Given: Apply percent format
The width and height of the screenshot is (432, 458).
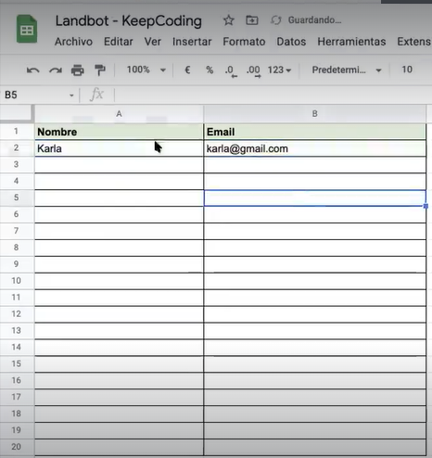Looking at the screenshot, I should coord(210,70).
